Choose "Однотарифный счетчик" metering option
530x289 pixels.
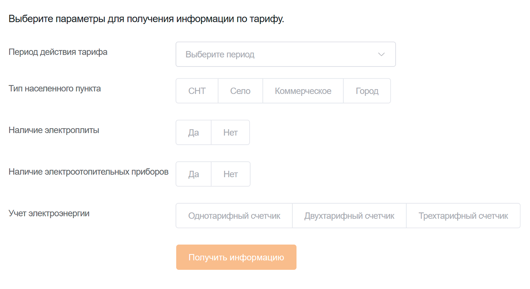(x=234, y=215)
